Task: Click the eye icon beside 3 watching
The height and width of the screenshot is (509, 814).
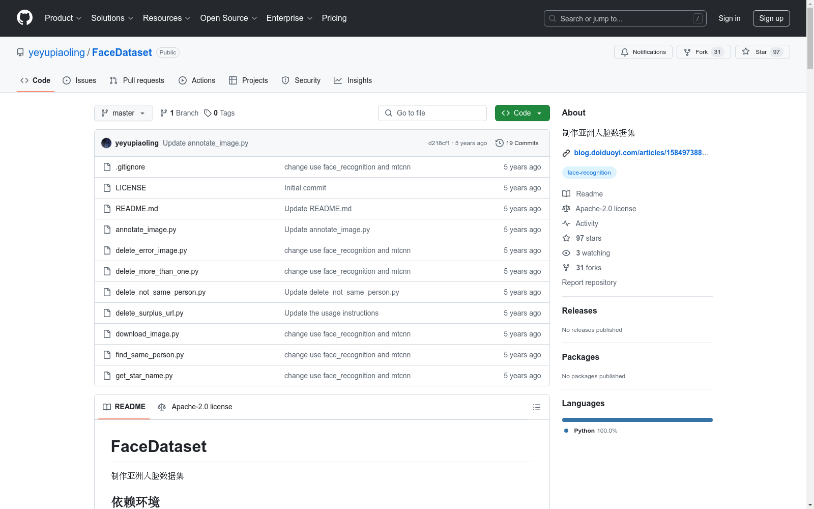Action: pyautogui.click(x=566, y=253)
